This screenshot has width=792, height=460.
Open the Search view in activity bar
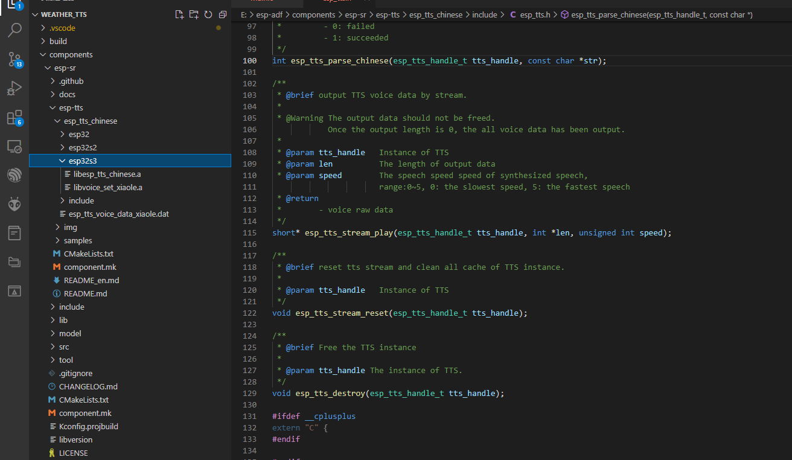pos(14,30)
